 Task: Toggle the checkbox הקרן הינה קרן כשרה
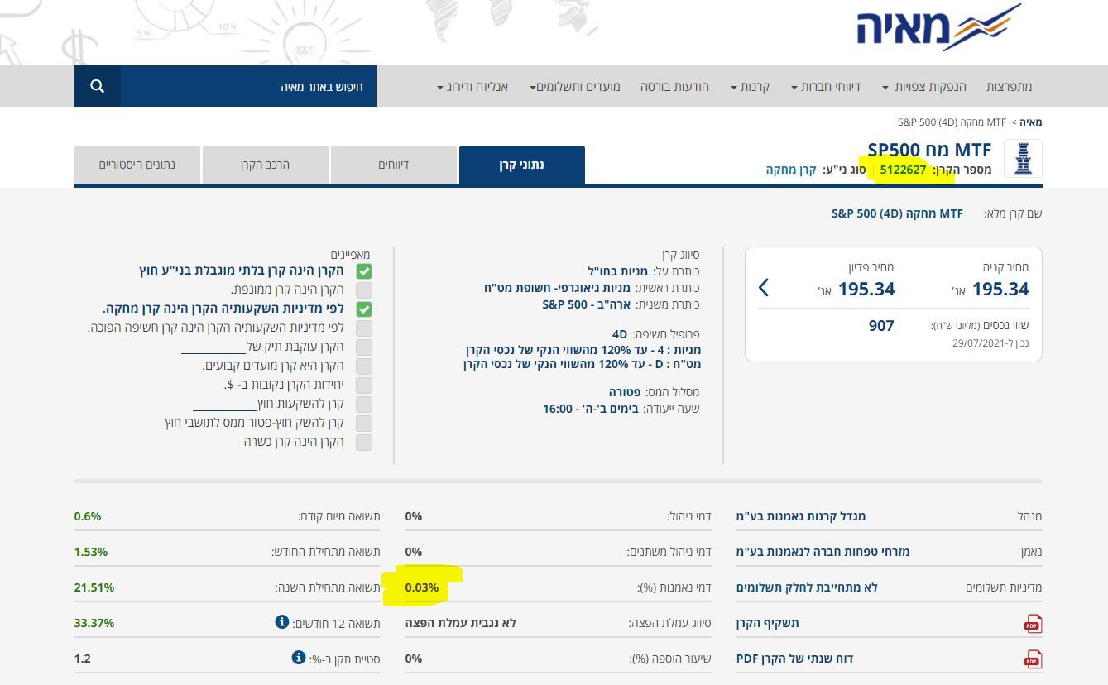364,443
